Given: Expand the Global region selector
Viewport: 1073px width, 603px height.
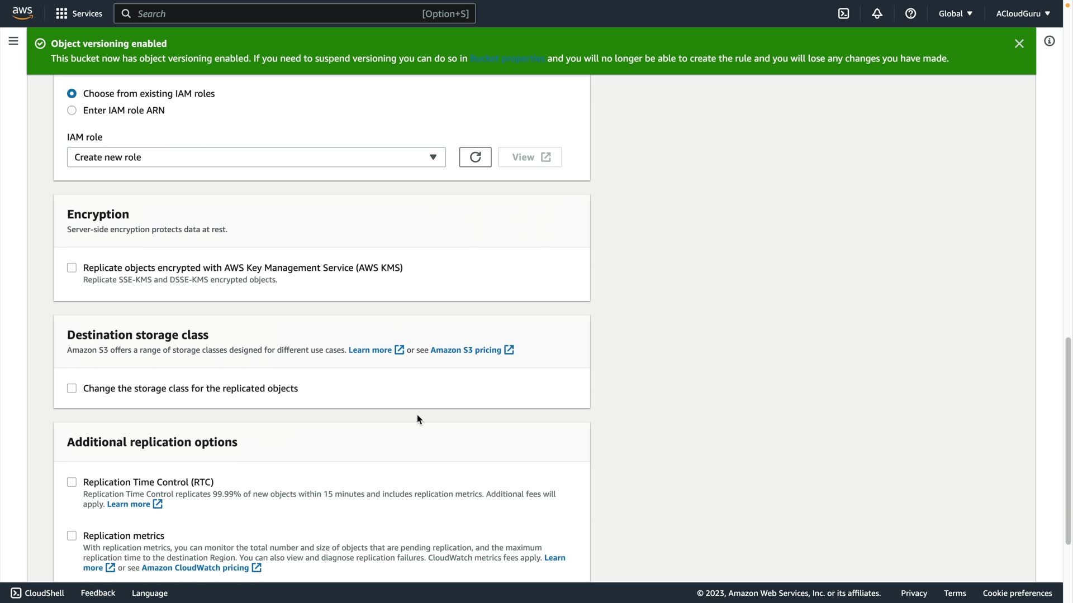Looking at the screenshot, I should click(x=955, y=13).
